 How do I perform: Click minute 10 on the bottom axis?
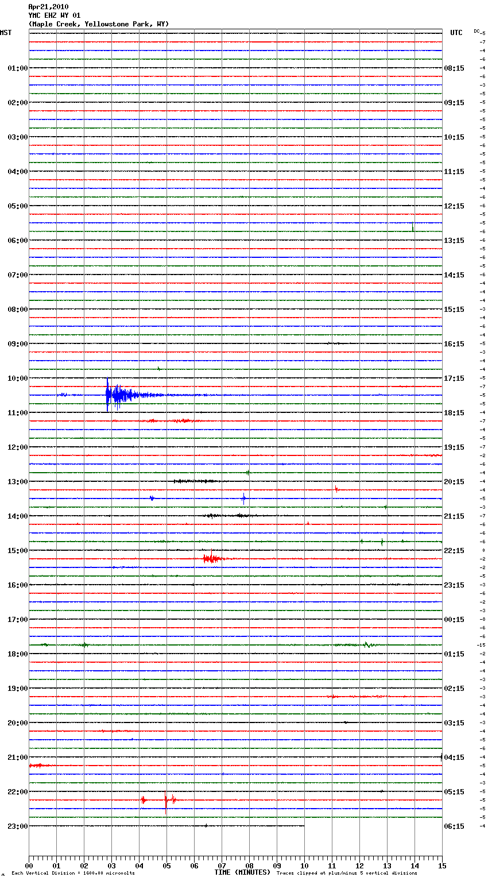pos(304,865)
